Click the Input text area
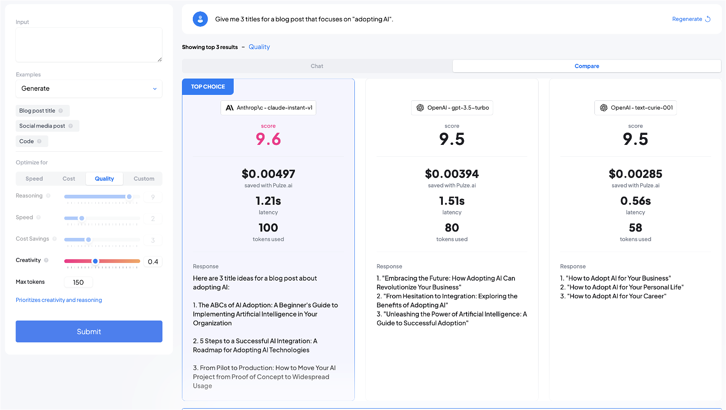This screenshot has height=410, width=726. pyautogui.click(x=89, y=44)
